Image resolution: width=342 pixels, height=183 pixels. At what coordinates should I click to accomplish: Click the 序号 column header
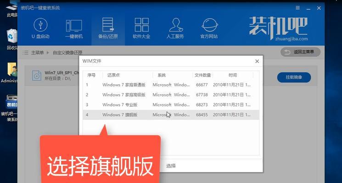91,75
